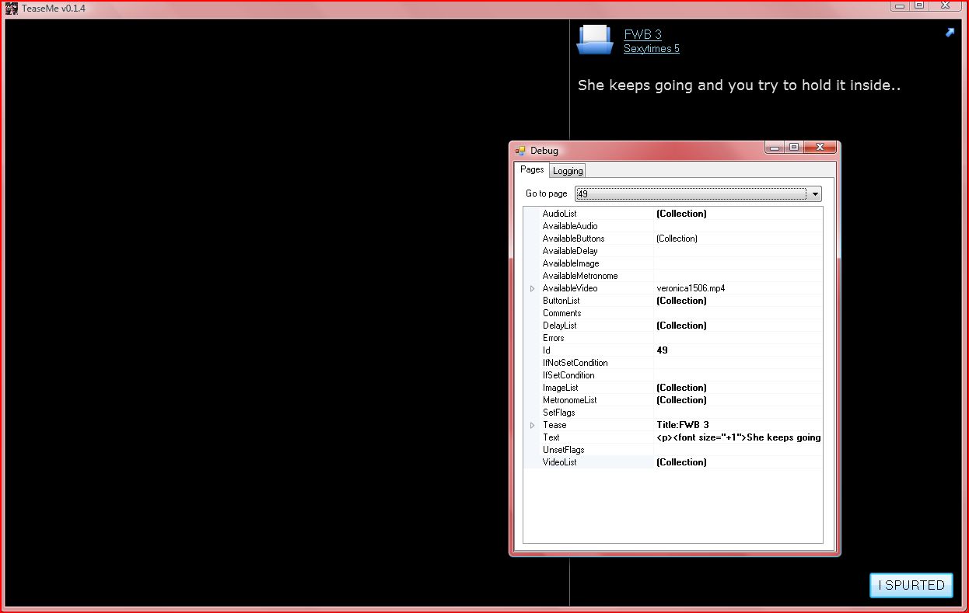Image resolution: width=969 pixels, height=613 pixels.
Task: Select the AudioList property row
Action: 673,214
